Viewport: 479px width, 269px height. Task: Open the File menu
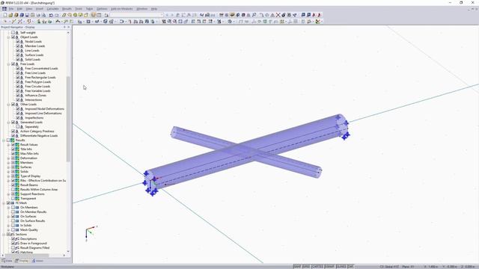[11, 9]
